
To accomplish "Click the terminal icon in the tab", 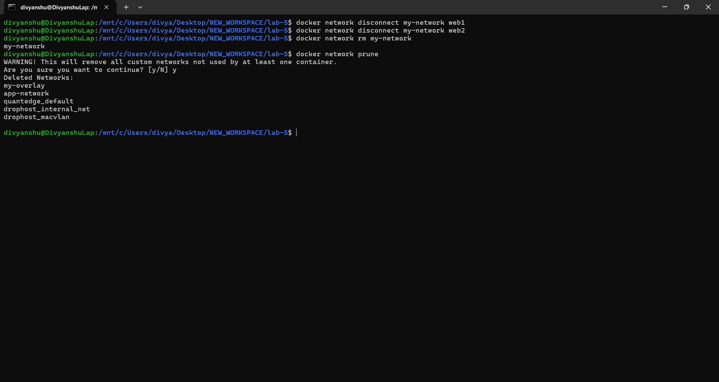I will pyautogui.click(x=12, y=7).
